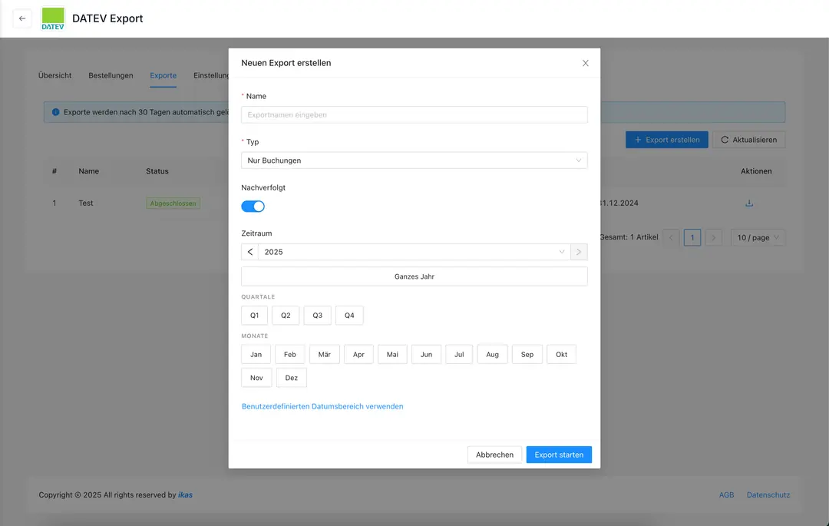Image resolution: width=829 pixels, height=526 pixels.
Task: Select the month Aug
Action: pos(492,355)
